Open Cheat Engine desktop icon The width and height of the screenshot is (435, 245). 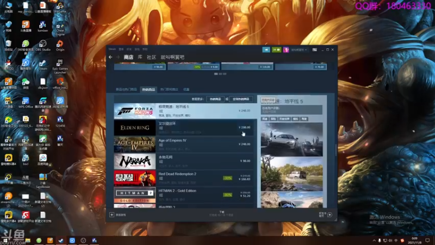click(x=60, y=28)
